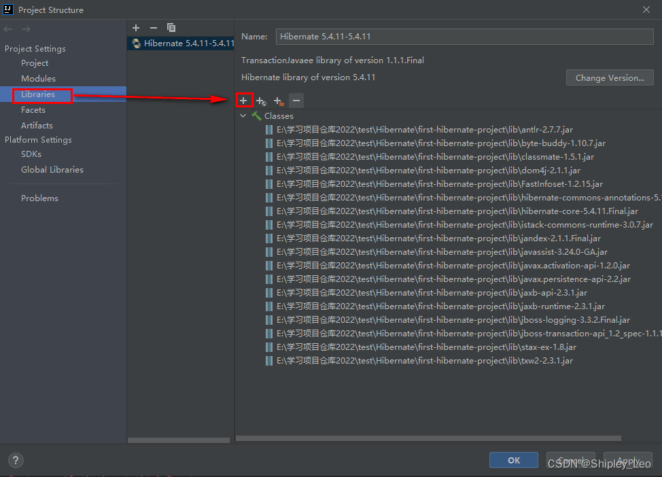Select the javassist-3.24.0-GA.jar entry

442,252
